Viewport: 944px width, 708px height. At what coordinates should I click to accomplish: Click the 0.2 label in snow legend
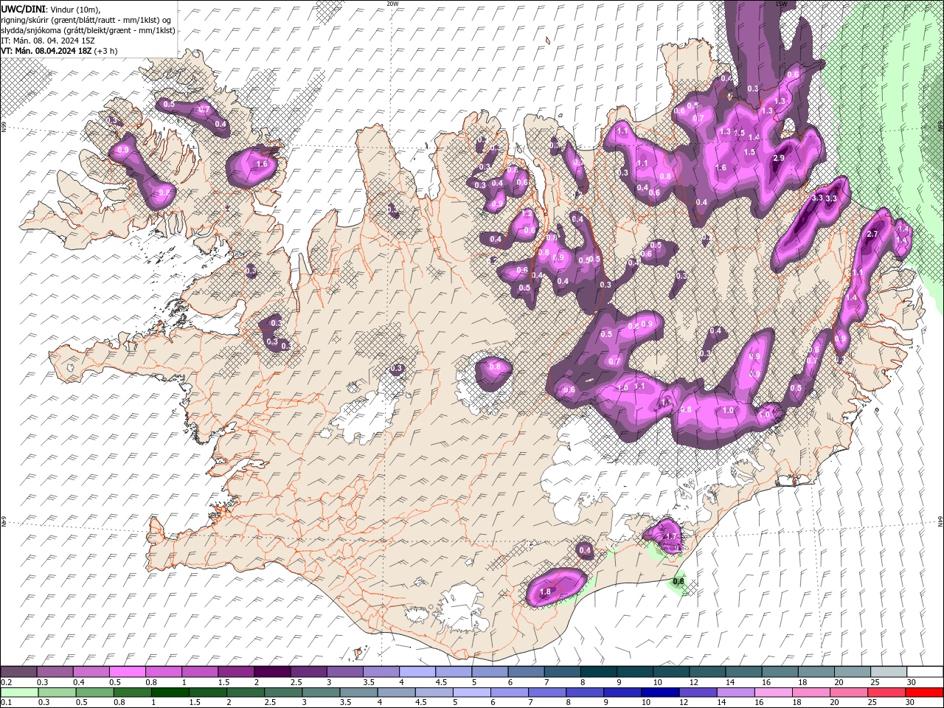(7, 682)
